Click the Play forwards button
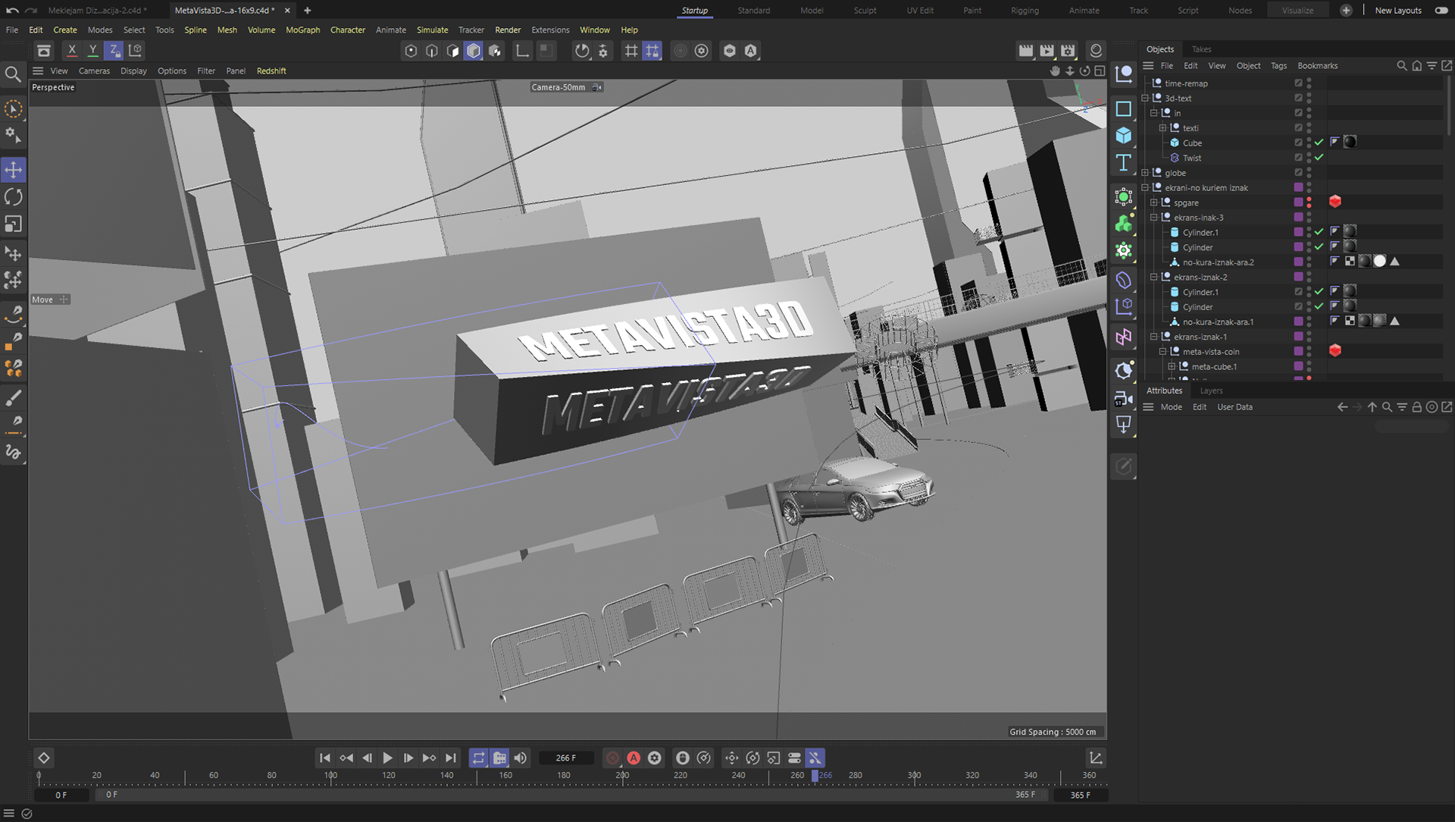 pyautogui.click(x=387, y=758)
